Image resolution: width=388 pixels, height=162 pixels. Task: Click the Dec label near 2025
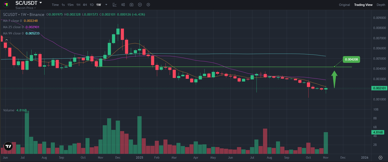coord(118,157)
